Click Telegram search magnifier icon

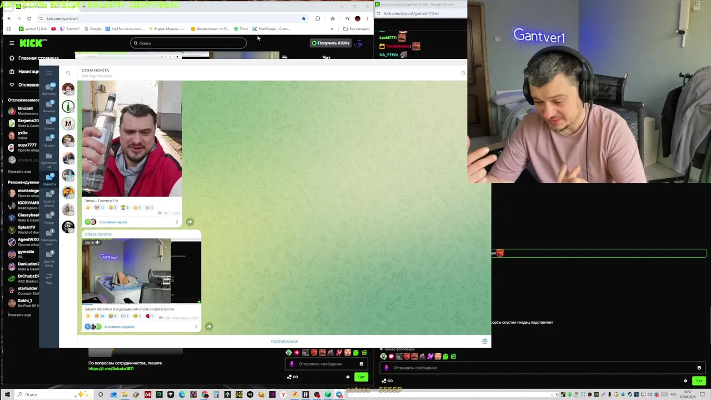coord(68,73)
